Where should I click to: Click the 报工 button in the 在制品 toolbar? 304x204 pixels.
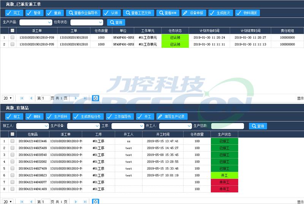(x=14, y=116)
